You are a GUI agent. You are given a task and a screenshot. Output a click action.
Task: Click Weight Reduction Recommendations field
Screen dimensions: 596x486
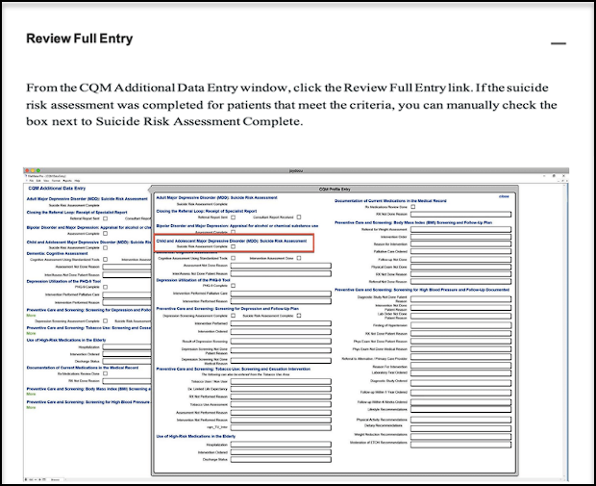coord(460,436)
